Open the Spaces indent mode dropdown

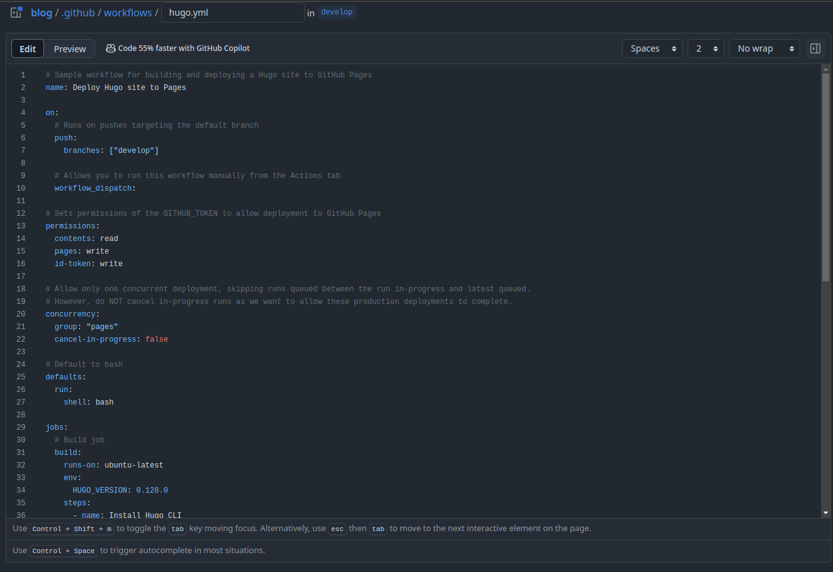coord(652,48)
